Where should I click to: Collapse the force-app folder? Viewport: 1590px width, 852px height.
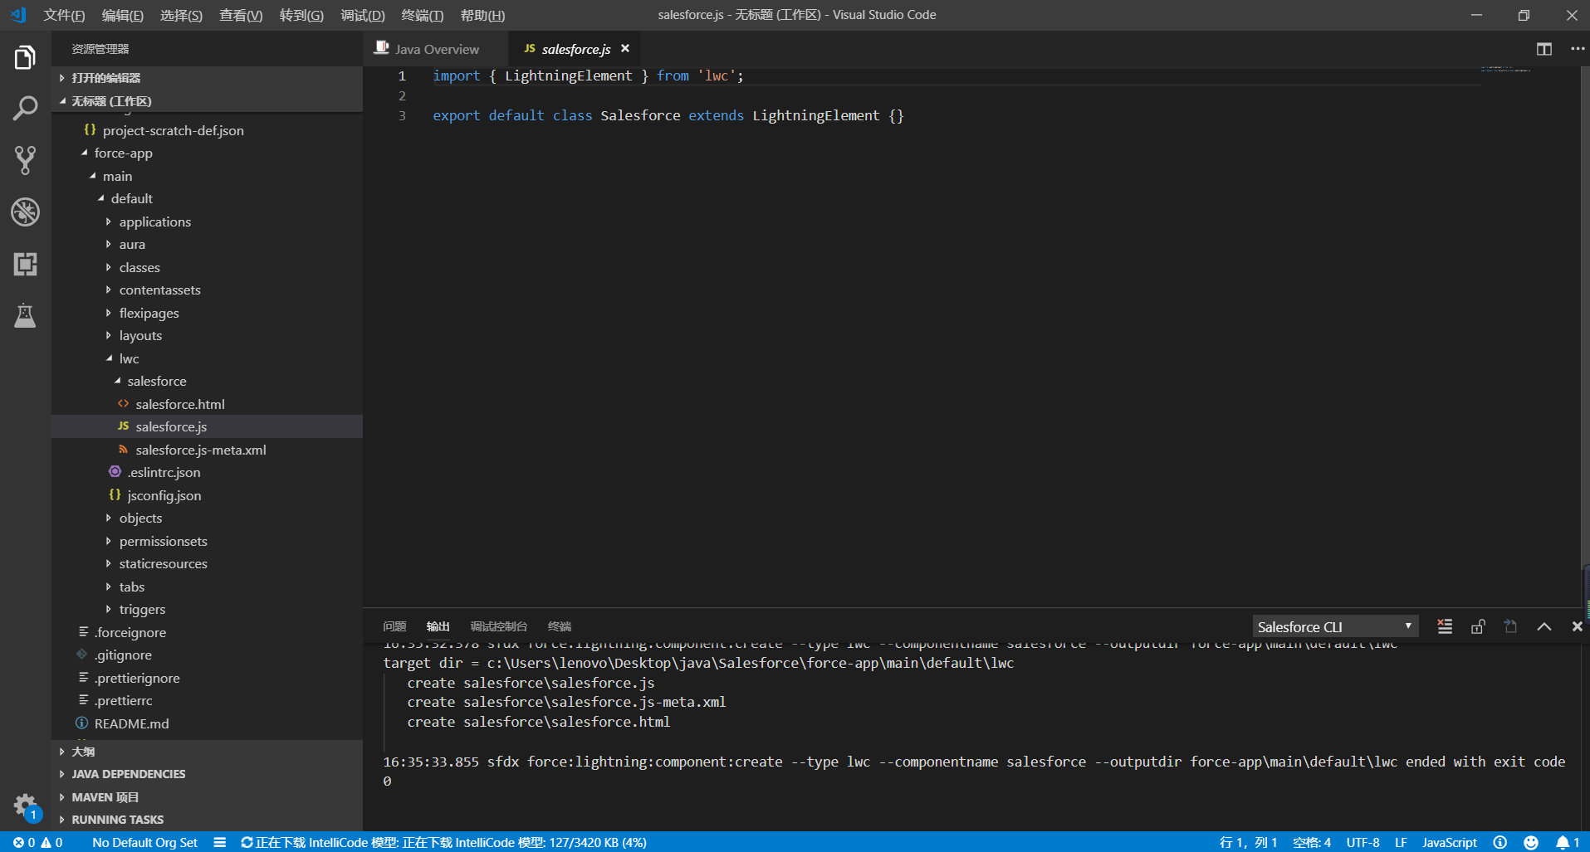207,153
